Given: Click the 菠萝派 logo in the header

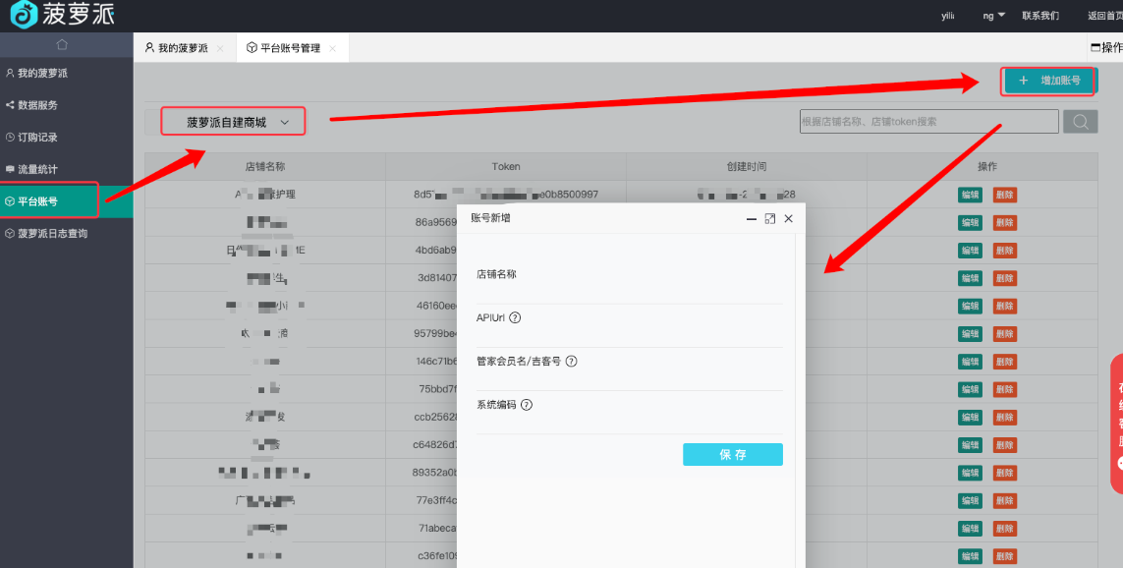Looking at the screenshot, I should pos(64,15).
